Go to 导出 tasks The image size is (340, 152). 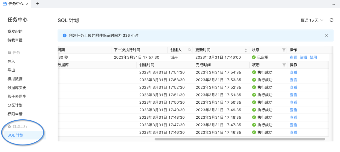11,70
